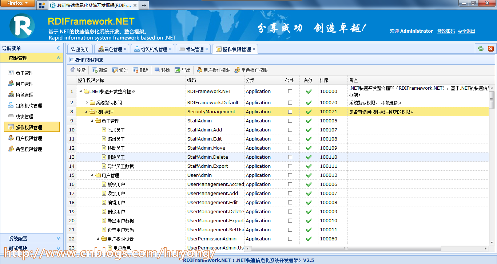Click the 编码 column header
This screenshot has height=264, width=497.
(215, 80)
